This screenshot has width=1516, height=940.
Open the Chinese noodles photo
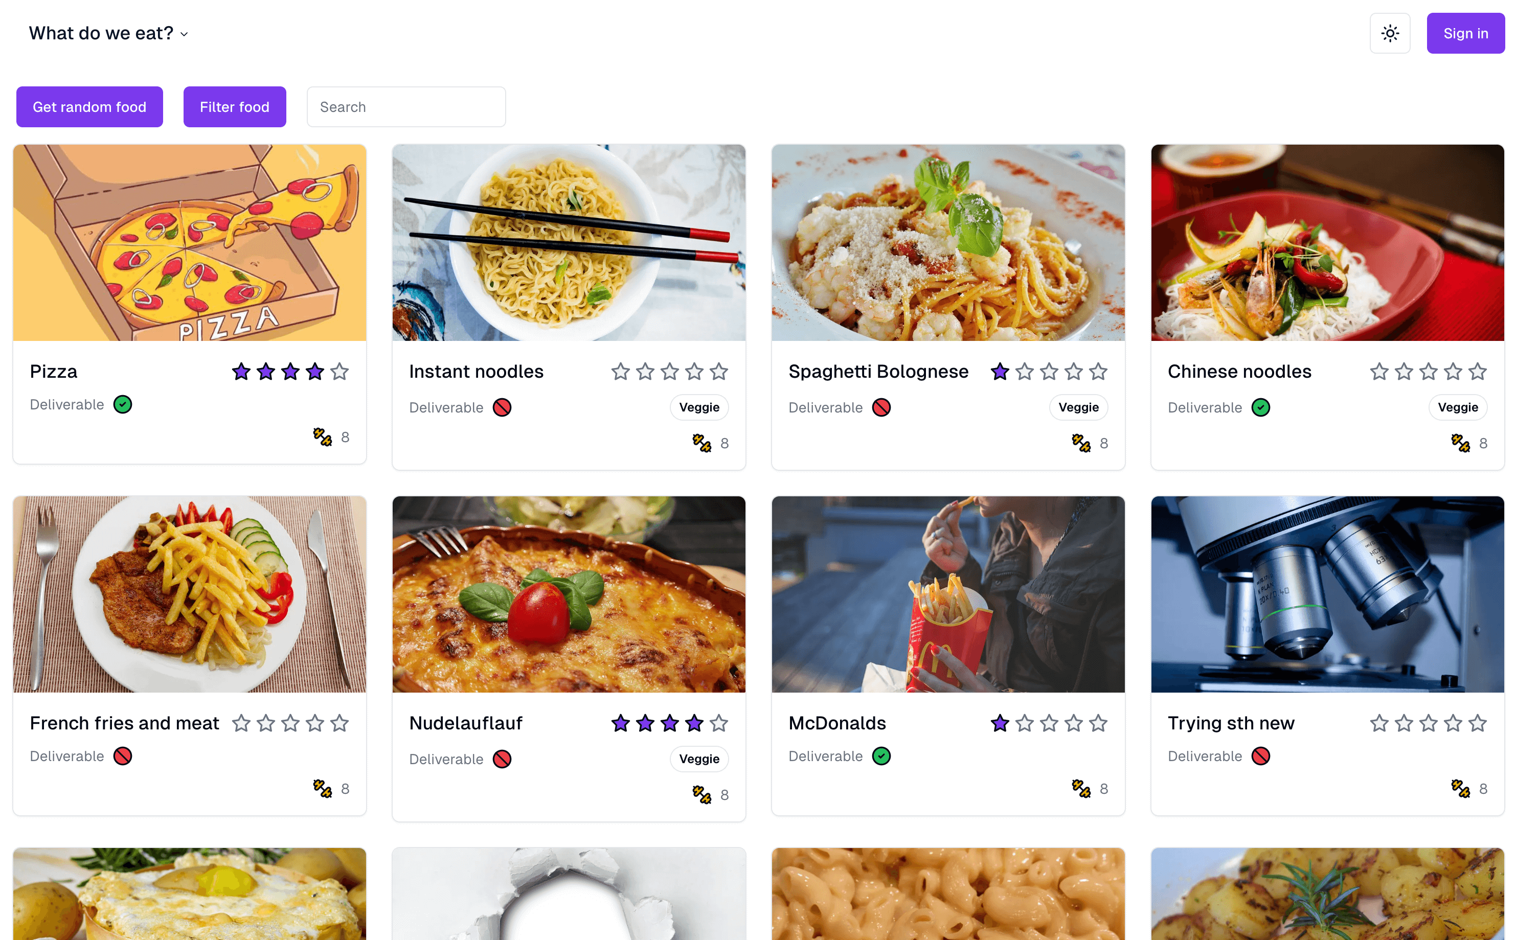point(1327,243)
